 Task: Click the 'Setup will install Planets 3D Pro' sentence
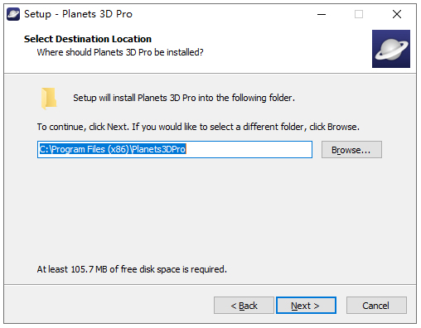click(184, 98)
